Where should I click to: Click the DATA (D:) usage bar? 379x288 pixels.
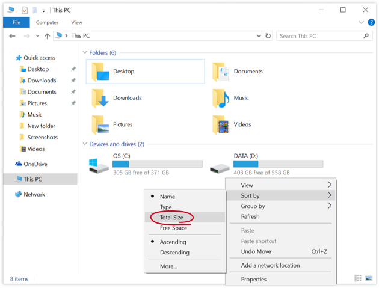coord(278,164)
